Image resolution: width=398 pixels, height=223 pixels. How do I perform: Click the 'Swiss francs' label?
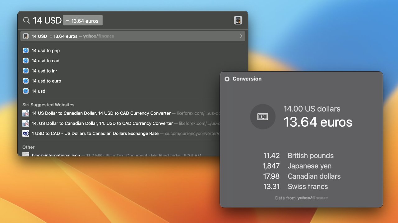point(308,186)
